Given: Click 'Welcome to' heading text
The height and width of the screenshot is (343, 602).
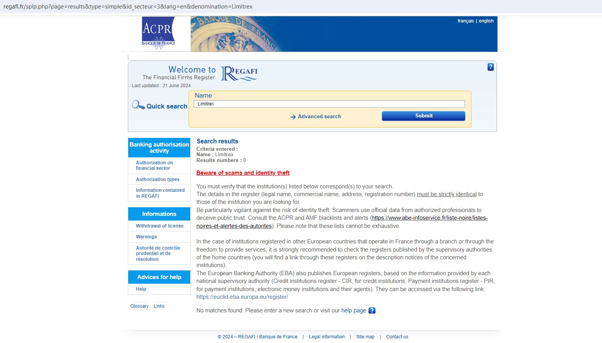Looking at the screenshot, I should click(x=192, y=70).
